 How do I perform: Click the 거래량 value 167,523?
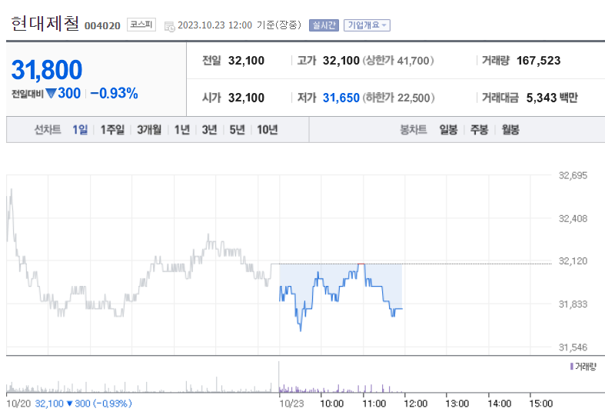click(x=538, y=61)
